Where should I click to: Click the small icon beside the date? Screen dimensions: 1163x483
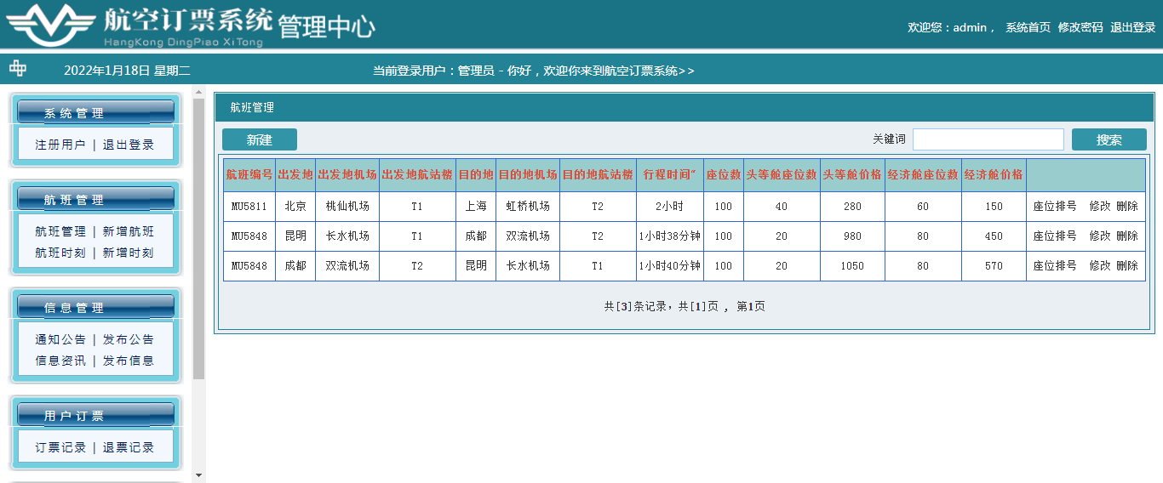(18, 69)
